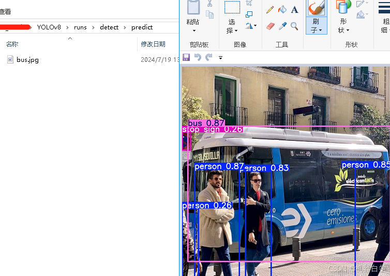
Task: Click the Undo arrow icon
Action: 198,57
